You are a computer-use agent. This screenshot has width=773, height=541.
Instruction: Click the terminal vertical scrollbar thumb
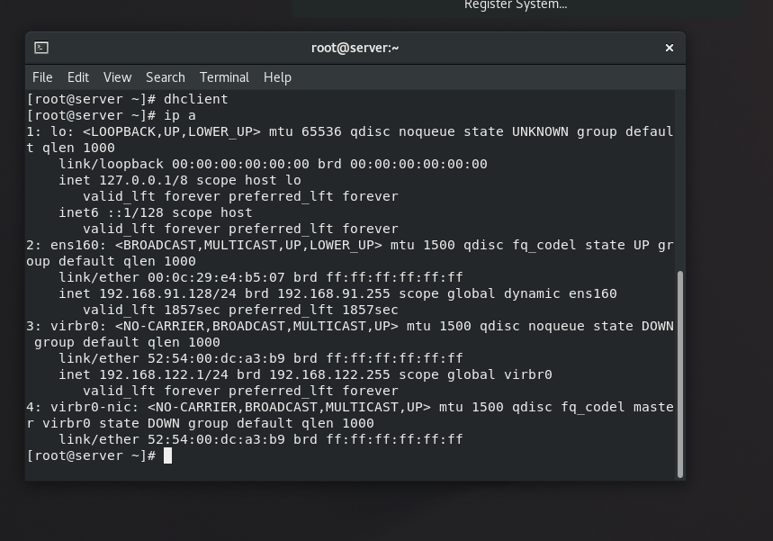pyautogui.click(x=679, y=374)
